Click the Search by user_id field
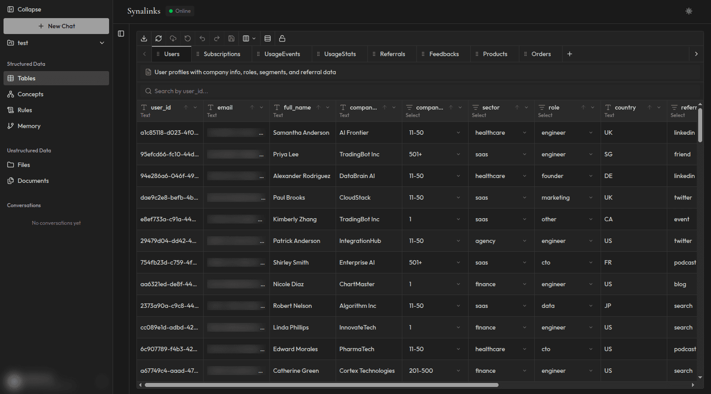This screenshot has height=394, width=711. point(420,91)
